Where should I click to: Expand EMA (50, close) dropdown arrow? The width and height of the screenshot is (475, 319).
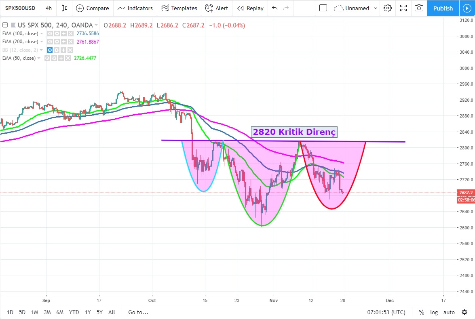pyautogui.click(x=39, y=58)
